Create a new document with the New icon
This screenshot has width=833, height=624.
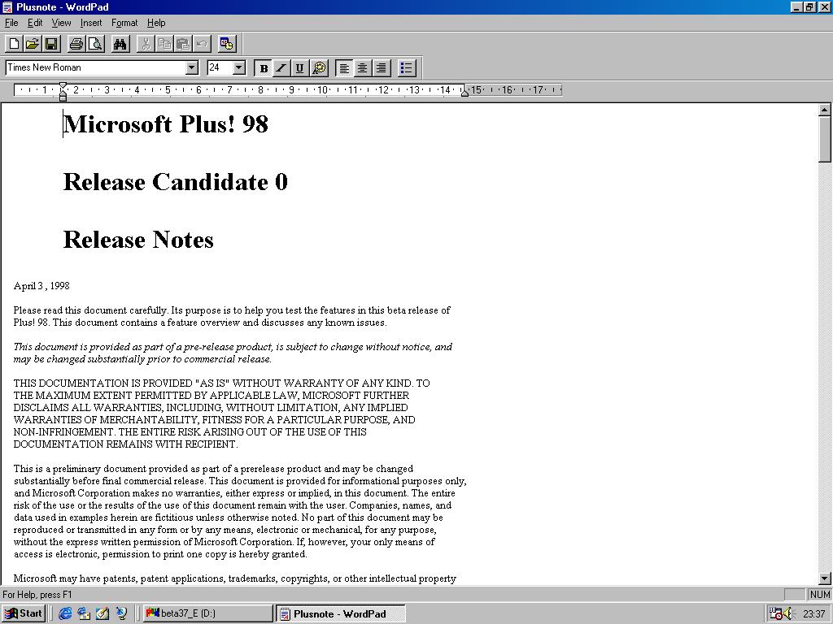(15, 44)
